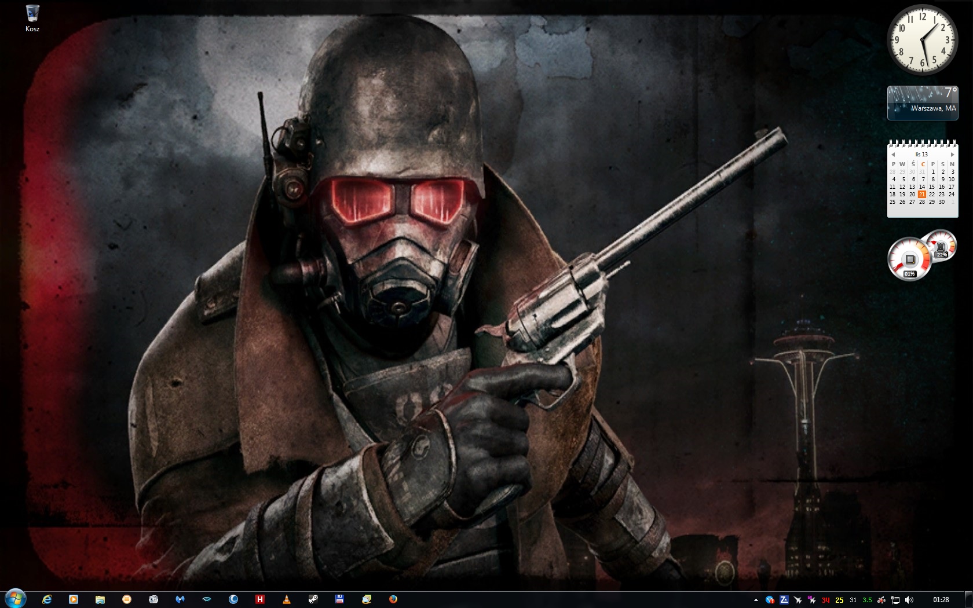Open the blue Wi-Fi signal taskbar app

pyautogui.click(x=207, y=599)
